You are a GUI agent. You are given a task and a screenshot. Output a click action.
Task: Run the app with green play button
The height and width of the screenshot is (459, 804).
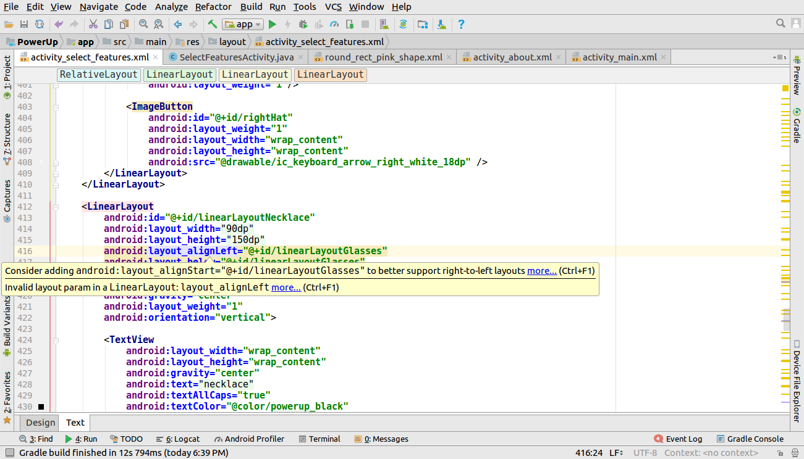tap(272, 24)
